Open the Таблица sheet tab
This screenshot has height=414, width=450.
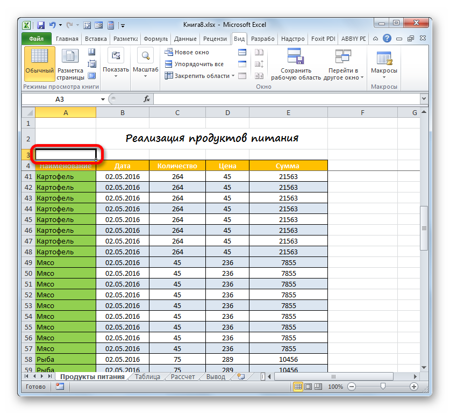click(x=147, y=377)
